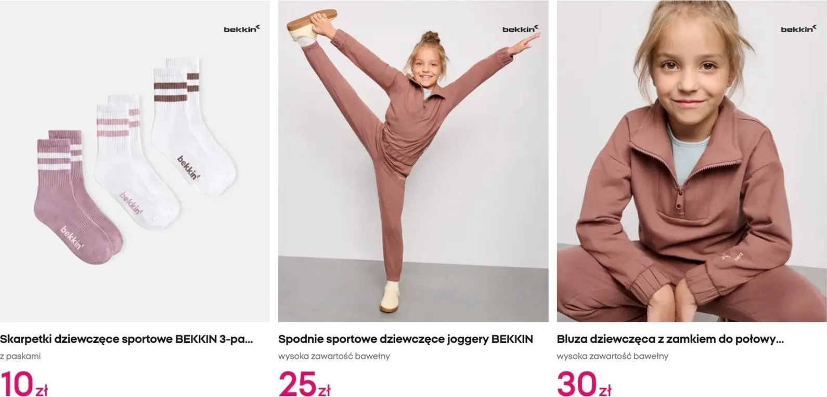Open Spodnie sportowe dziewczęce joggery BEKKIN title
Viewport: 827px width, 397px height.
point(406,340)
